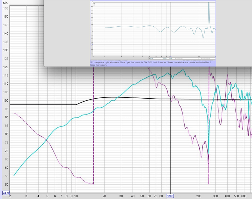Click the 155 tick on SPL axis
This screenshot has height=199, width=252.
coord(6,8)
